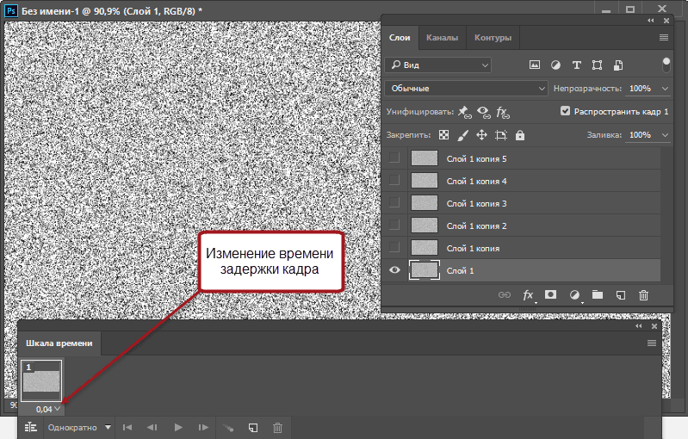Create new group with folder icon
The width and height of the screenshot is (688, 439).
point(598,295)
